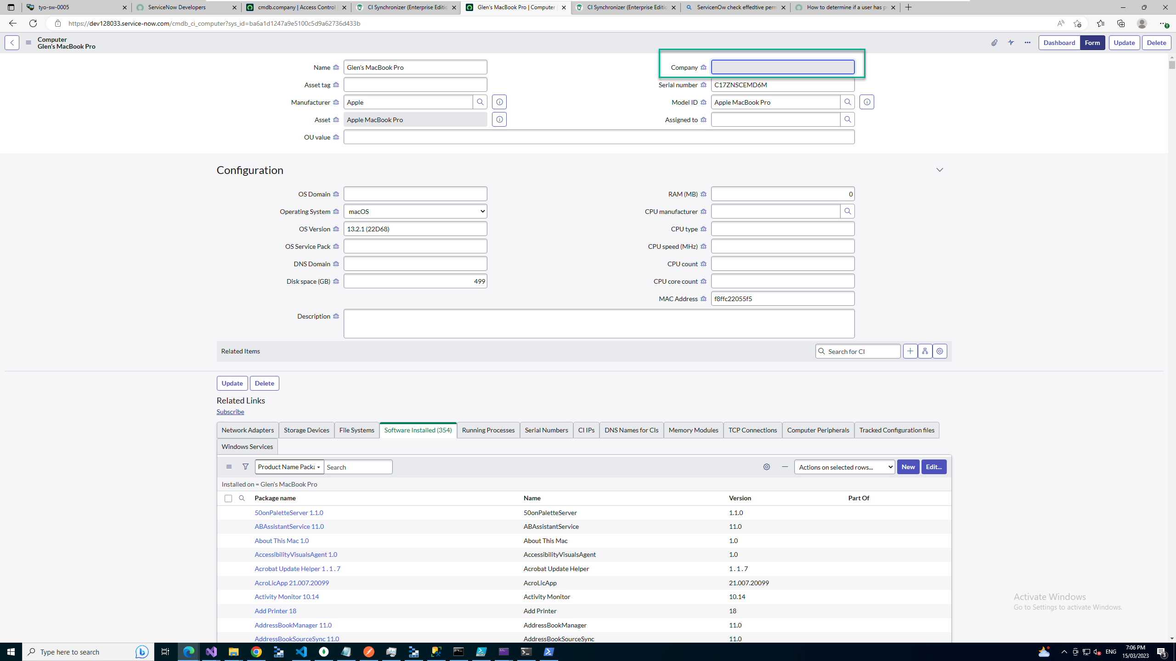The image size is (1176, 661).
Task: Refresh the browser page
Action: 33,23
